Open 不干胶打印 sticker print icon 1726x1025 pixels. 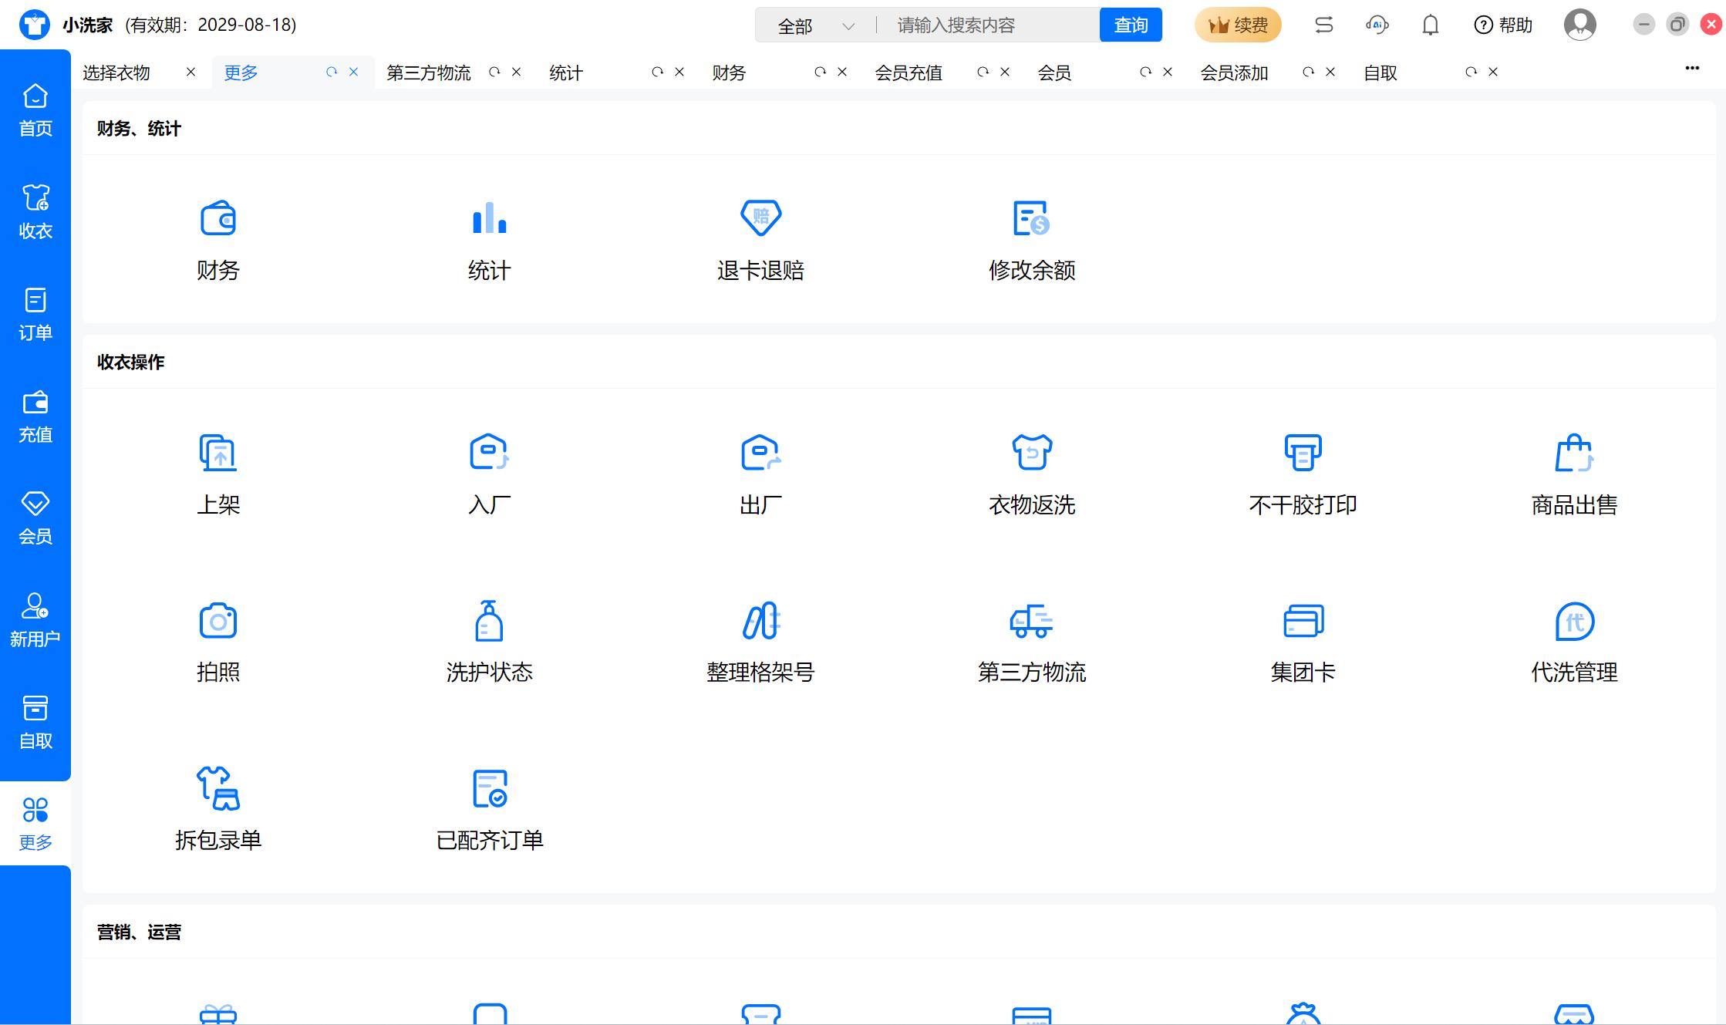[x=1303, y=453]
